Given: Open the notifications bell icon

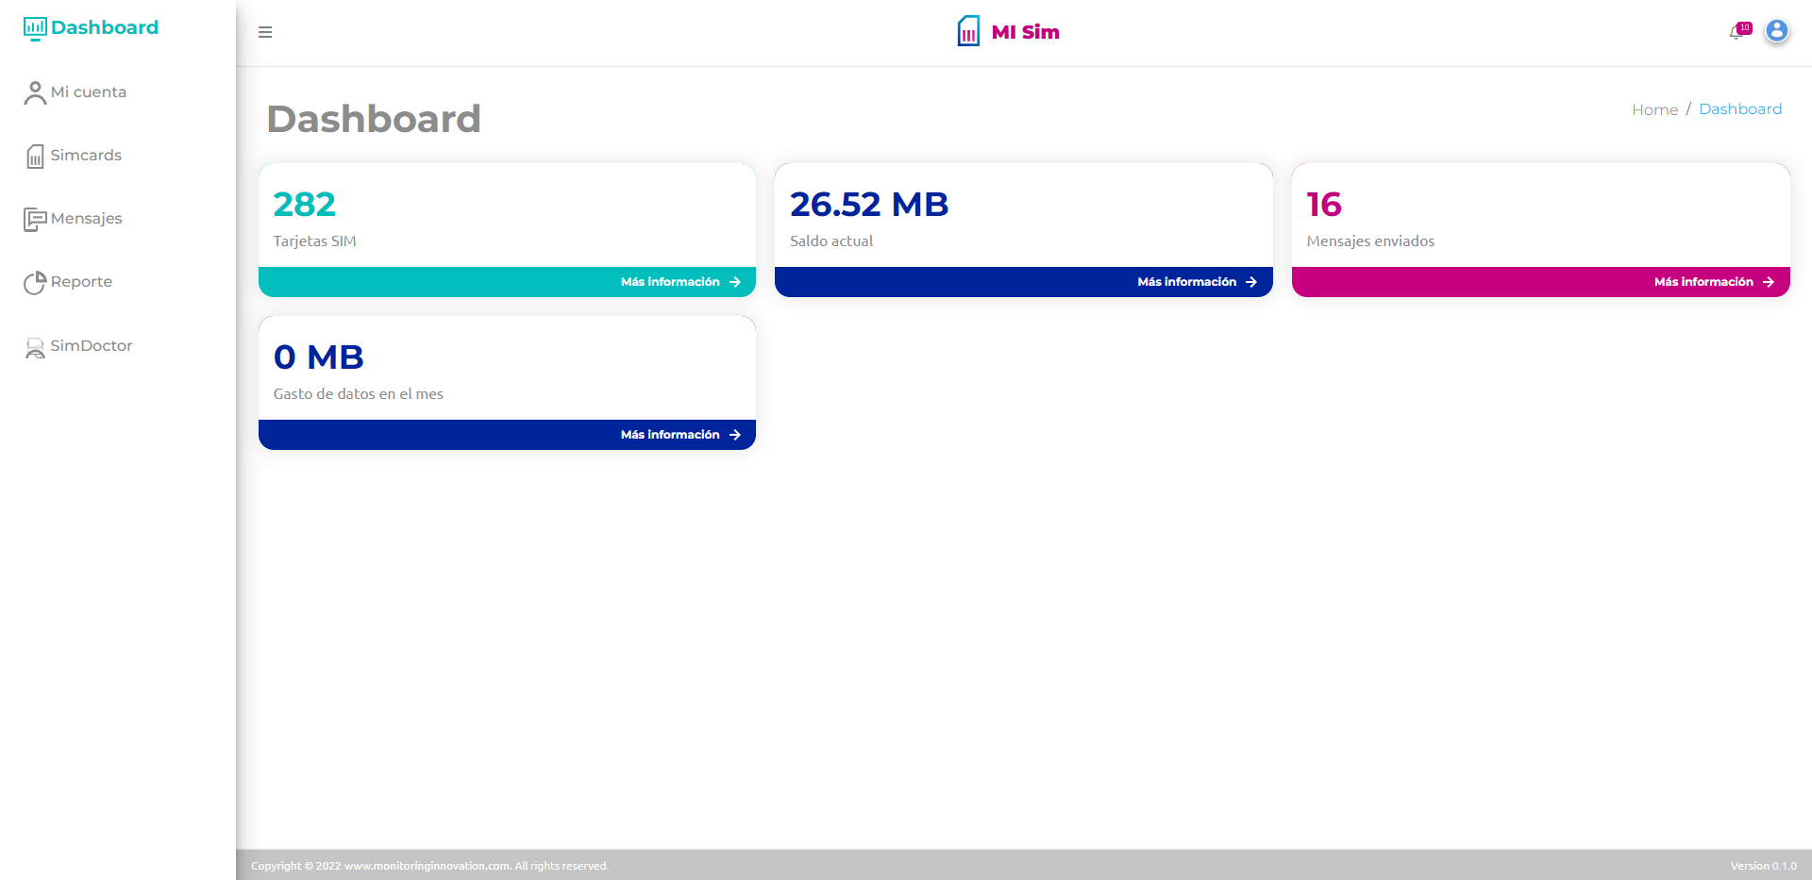Looking at the screenshot, I should coord(1736,32).
